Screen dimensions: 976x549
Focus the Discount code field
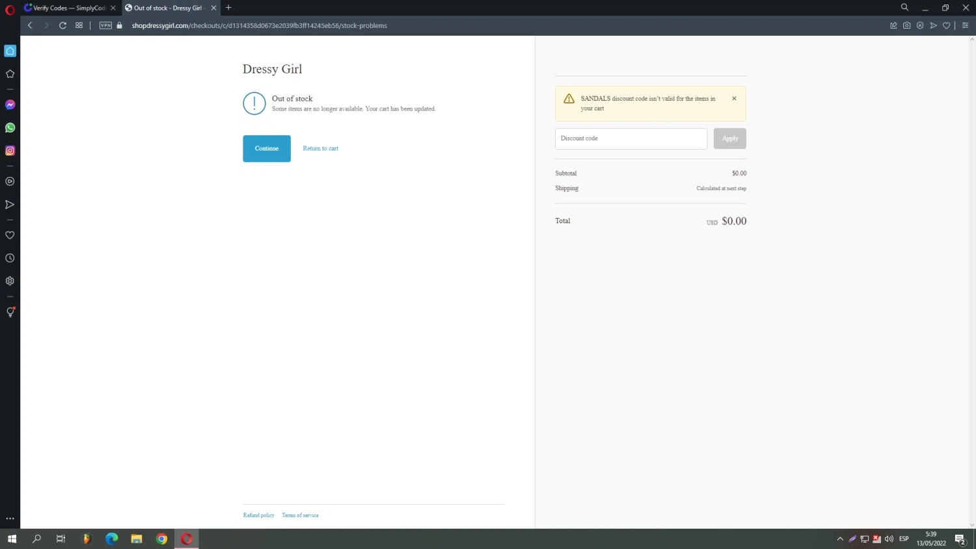[x=631, y=139]
